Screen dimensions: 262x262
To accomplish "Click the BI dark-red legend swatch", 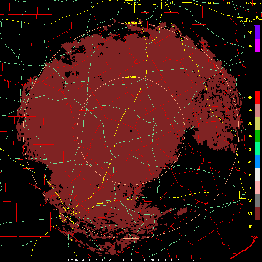I will (x=257, y=214).
